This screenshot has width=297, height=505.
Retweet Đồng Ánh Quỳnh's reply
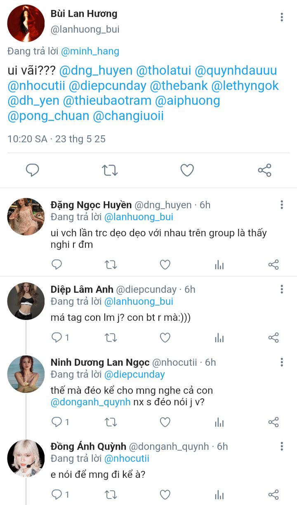pos(111,494)
